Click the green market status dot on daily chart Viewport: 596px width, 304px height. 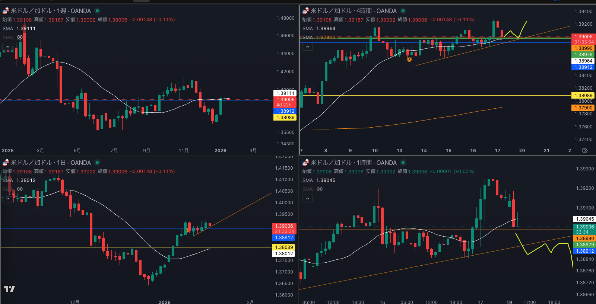pos(97,163)
